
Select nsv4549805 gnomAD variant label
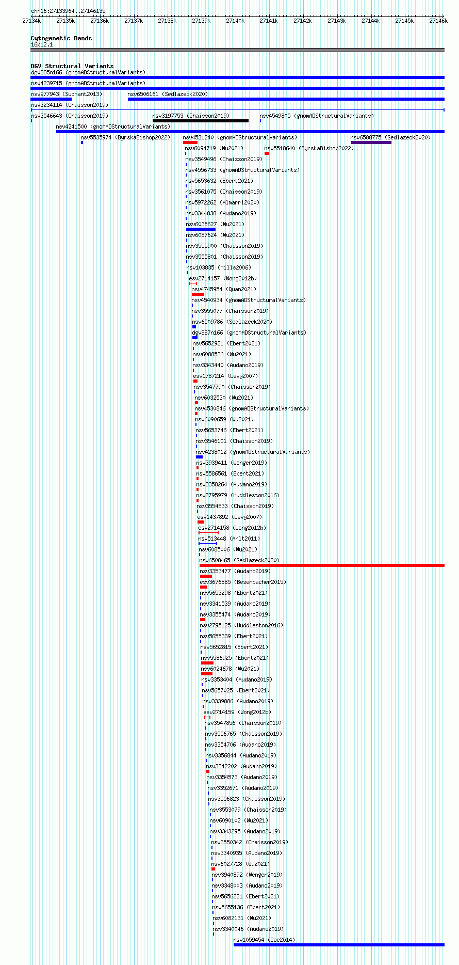click(317, 116)
